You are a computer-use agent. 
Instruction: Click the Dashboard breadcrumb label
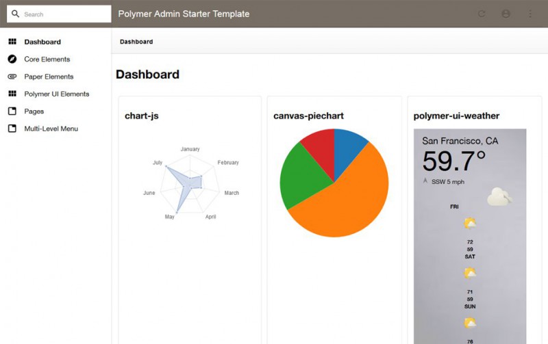(x=136, y=42)
